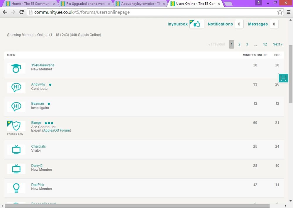This screenshot has height=208, width=293.
Task: Jump to page 12 of online users
Action: [x=265, y=44]
